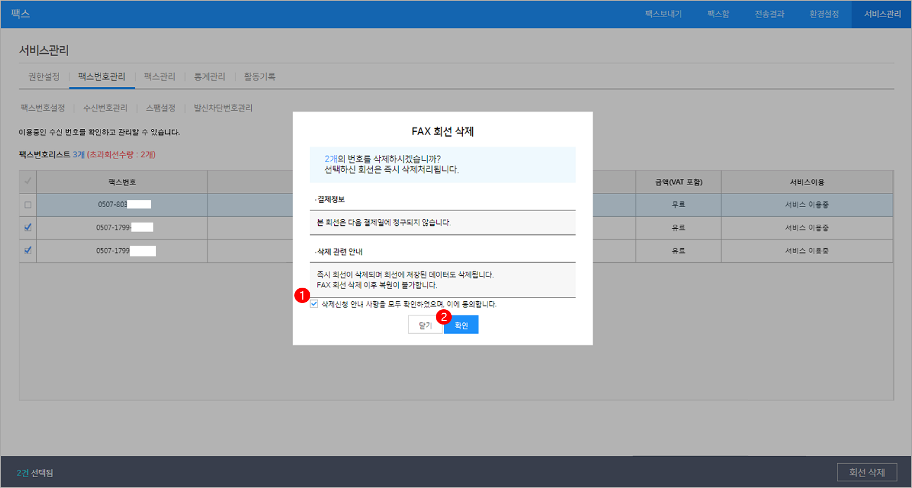Click the 팩스 logo in header
Viewport: 912px width, 488px height.
[20, 14]
